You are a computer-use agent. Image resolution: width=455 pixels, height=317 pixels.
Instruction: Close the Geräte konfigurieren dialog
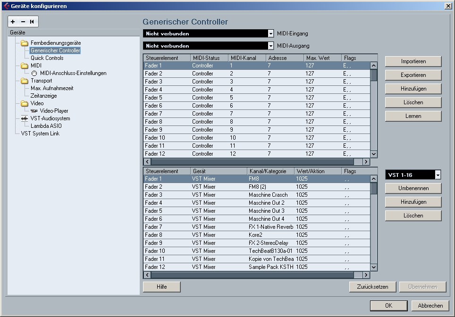tap(448, 6)
